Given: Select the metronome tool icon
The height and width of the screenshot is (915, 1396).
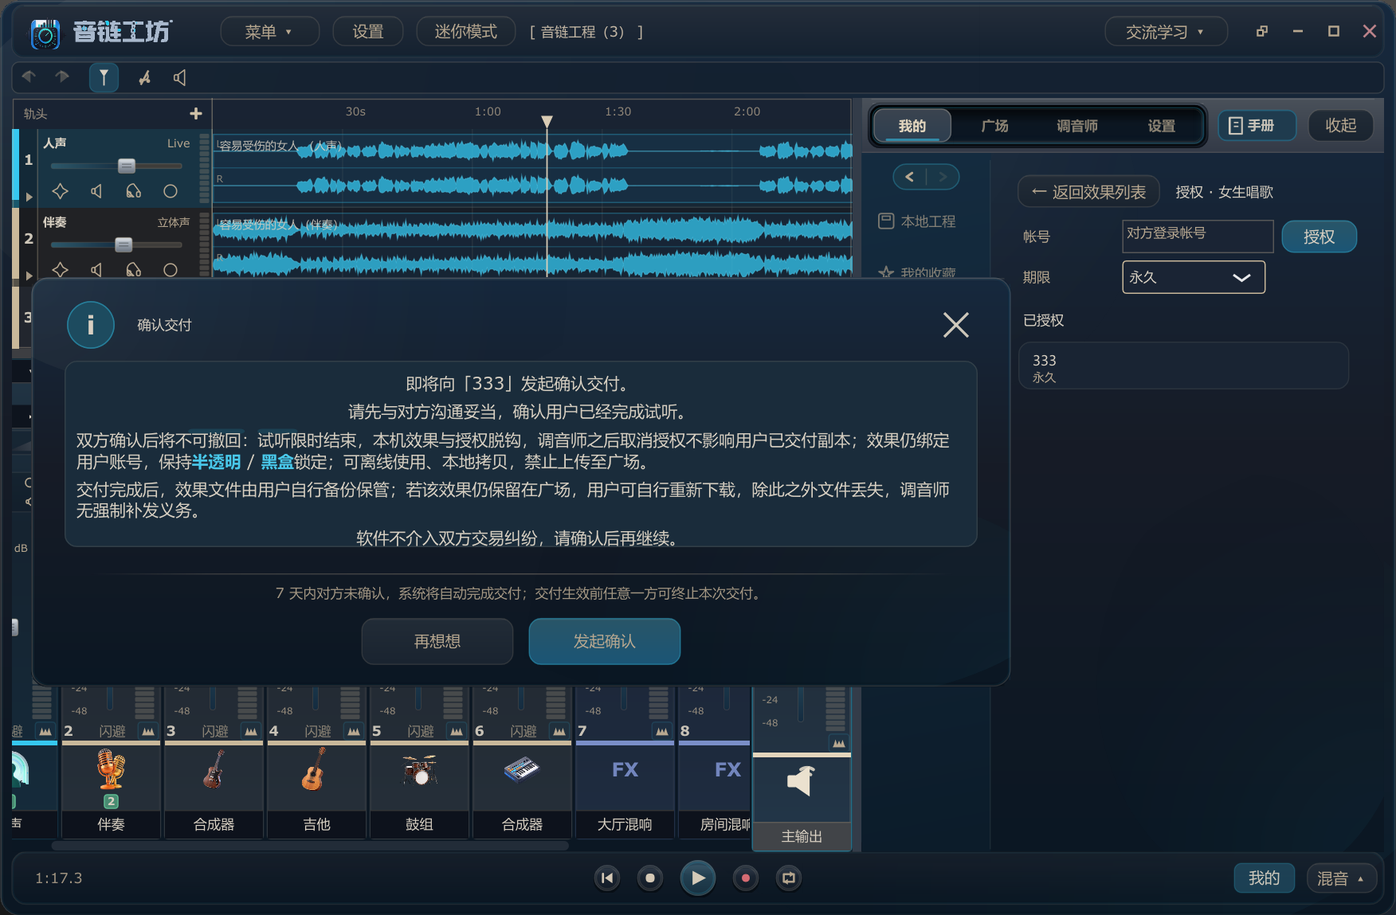Looking at the screenshot, I should coord(144,77).
